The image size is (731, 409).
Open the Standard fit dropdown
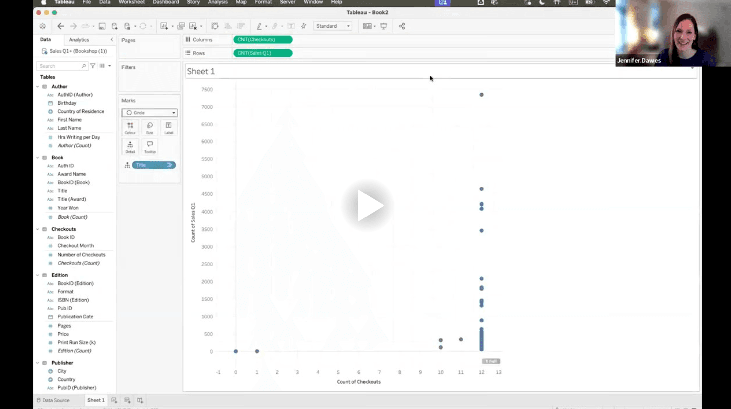(333, 26)
